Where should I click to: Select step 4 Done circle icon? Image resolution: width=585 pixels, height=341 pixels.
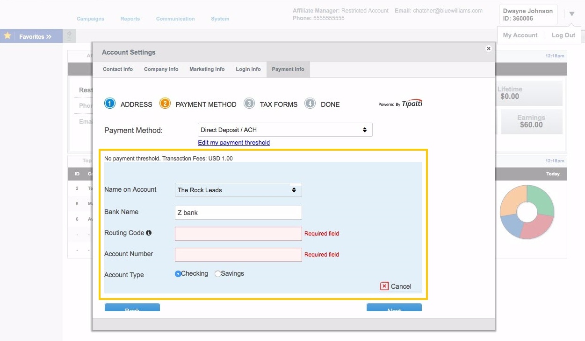310,104
